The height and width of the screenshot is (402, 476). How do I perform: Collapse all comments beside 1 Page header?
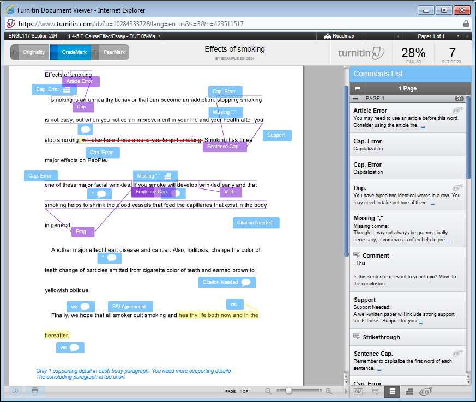pos(358,88)
